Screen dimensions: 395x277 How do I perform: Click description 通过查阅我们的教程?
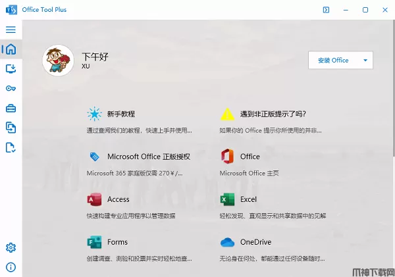140,130
